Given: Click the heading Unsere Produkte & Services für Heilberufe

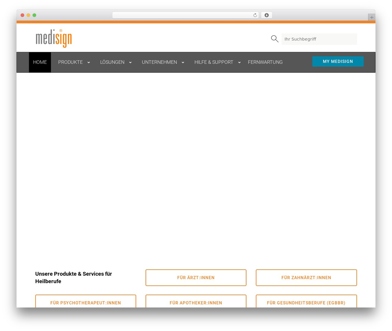Looking at the screenshot, I should click(73, 278).
